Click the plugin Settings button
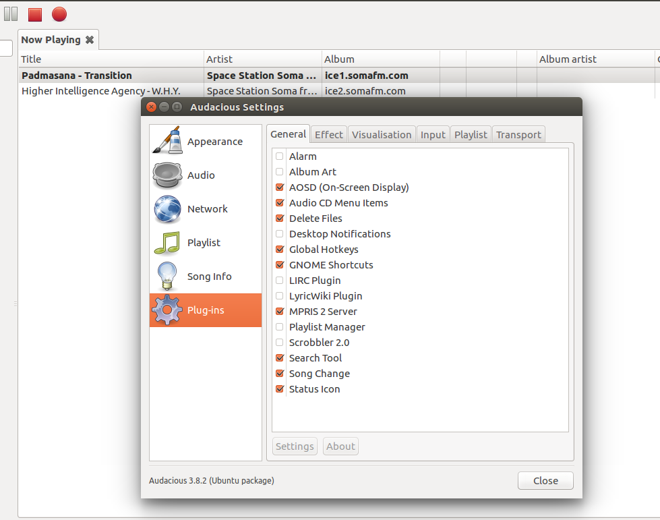 pyautogui.click(x=295, y=446)
